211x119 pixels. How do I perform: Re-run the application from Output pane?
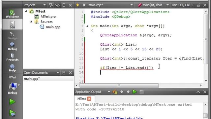tap(135, 92)
